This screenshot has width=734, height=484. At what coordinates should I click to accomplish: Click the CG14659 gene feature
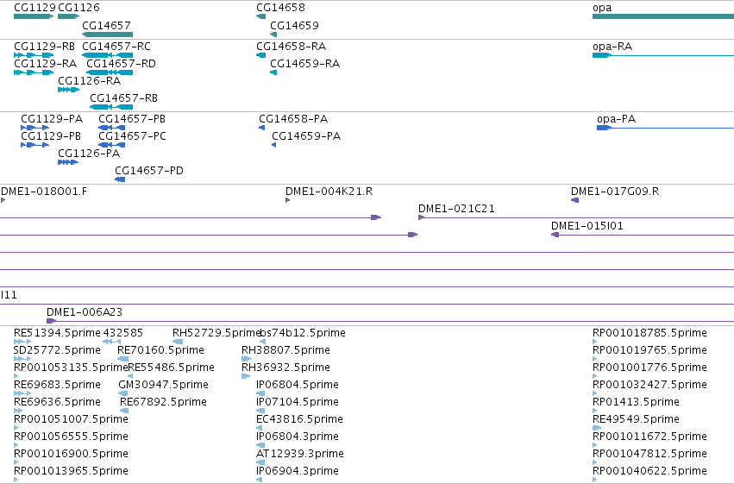tap(273, 35)
